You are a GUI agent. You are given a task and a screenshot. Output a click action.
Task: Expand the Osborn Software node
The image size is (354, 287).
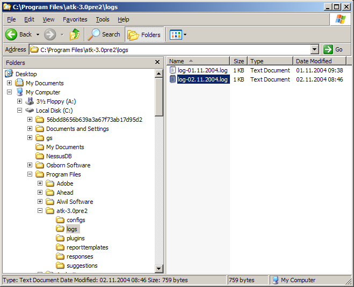pos(30,165)
